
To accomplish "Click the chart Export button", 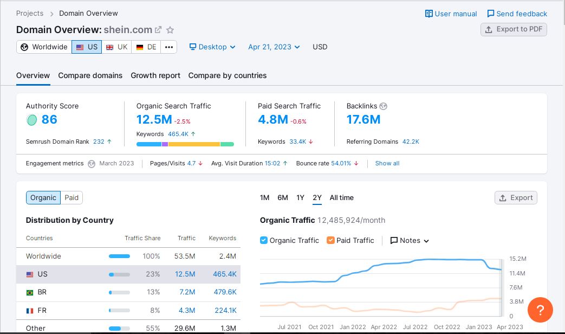I will tap(516, 198).
